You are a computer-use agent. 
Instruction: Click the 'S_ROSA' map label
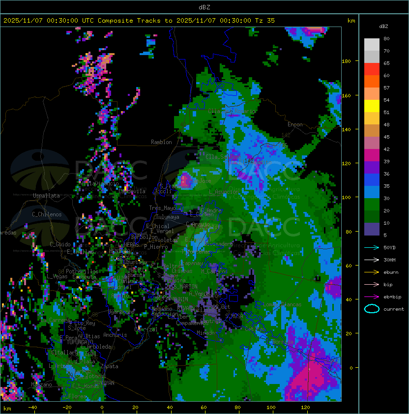[234, 316]
